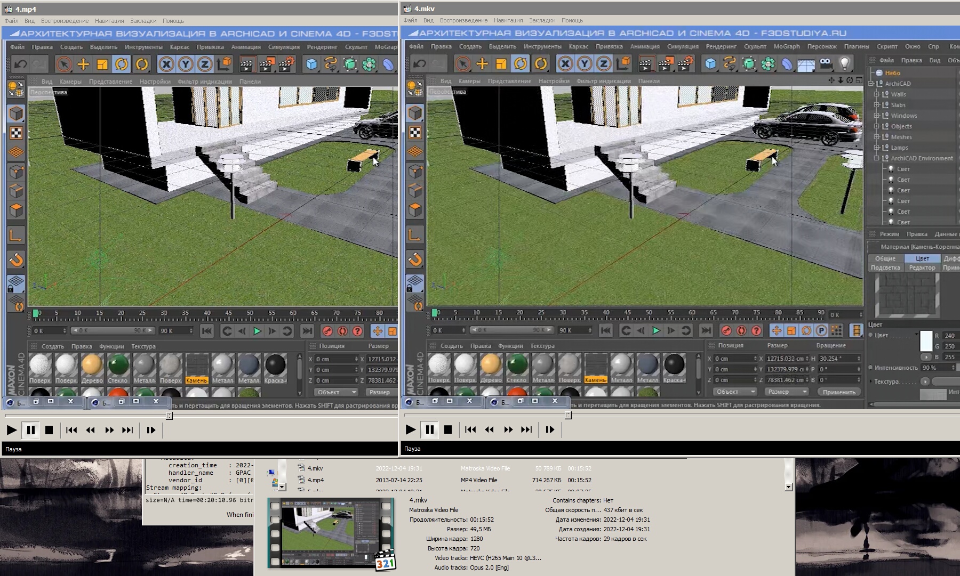Viewport: 960px width, 576px height.
Task: Click Model mode cube icon in 4.mkv window
Action: (x=415, y=113)
